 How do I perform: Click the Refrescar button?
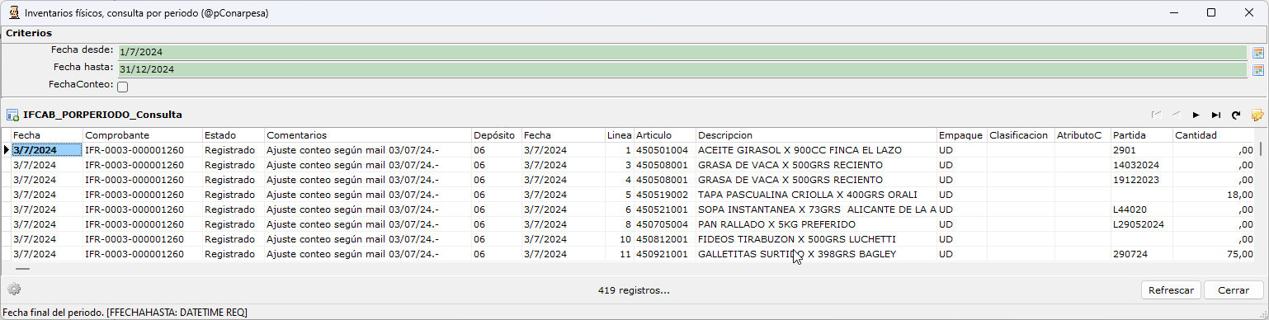1171,290
